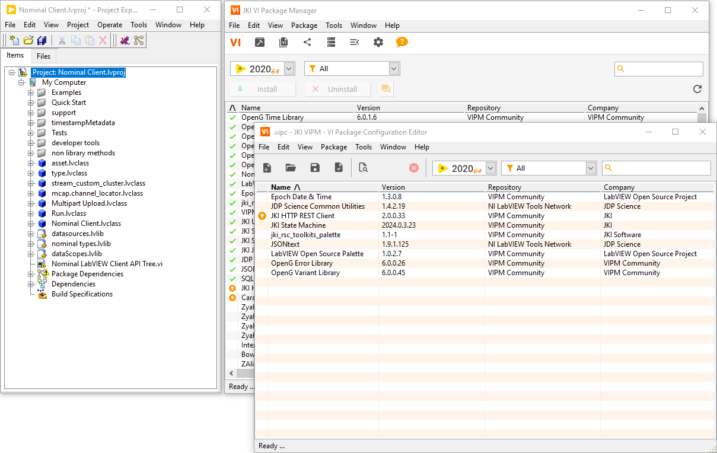This screenshot has height=453, width=717.
Task: Switch to the Files tab
Action: [x=43, y=56]
